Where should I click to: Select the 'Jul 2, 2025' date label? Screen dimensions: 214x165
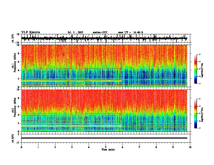(75, 32)
